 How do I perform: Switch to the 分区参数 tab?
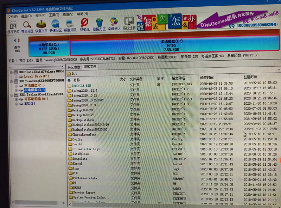coord(74,67)
